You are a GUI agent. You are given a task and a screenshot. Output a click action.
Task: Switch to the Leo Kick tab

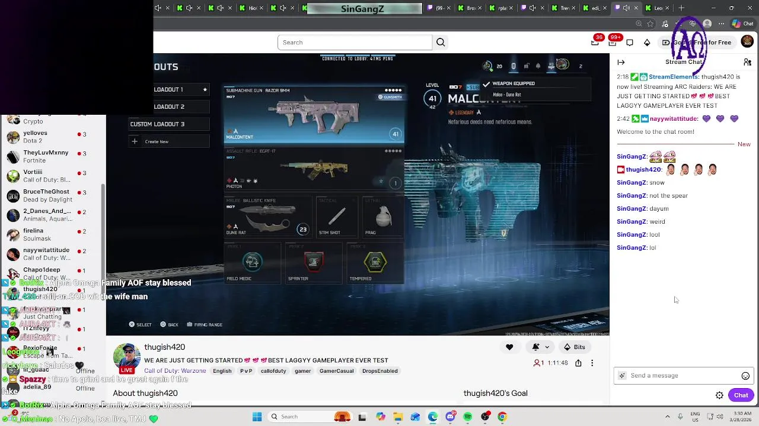656,8
